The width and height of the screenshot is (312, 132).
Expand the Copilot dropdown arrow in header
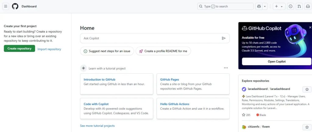pyautogui.click(x=265, y=6)
